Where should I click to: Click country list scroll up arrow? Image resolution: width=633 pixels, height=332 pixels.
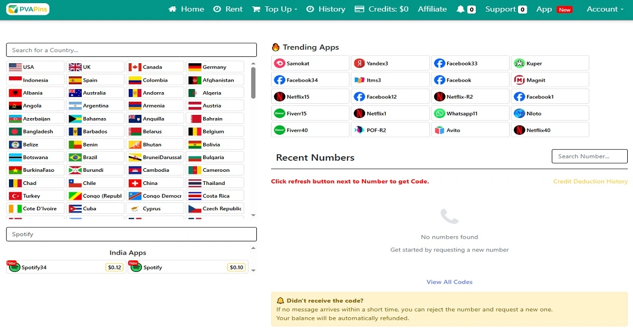pos(253,63)
